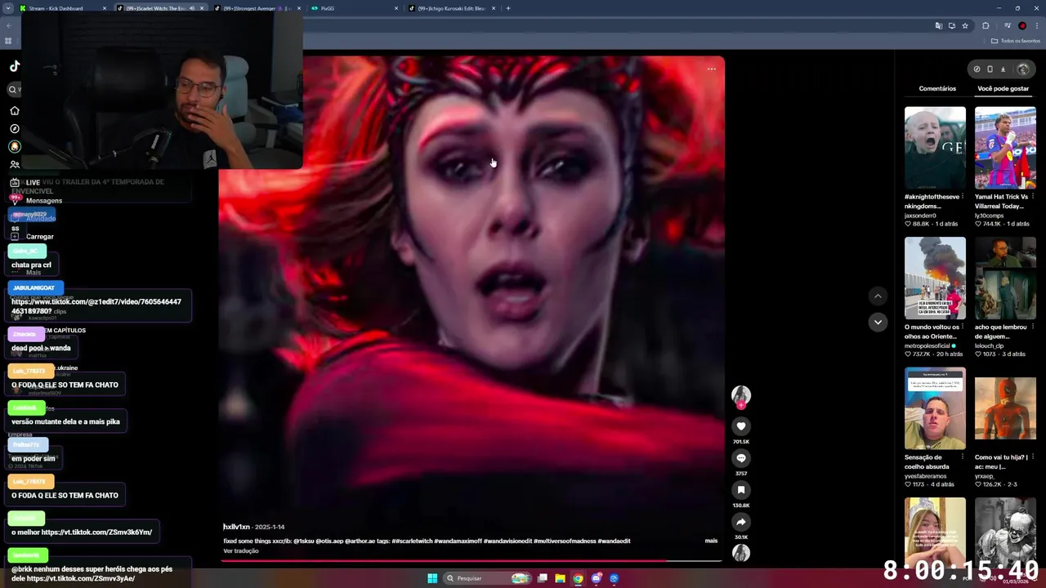The height and width of the screenshot is (588, 1046).
Task: Click the phone icon in top-right pill
Action: click(x=990, y=69)
